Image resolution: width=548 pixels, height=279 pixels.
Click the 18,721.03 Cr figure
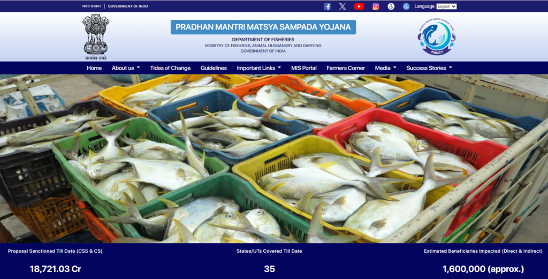point(55,269)
